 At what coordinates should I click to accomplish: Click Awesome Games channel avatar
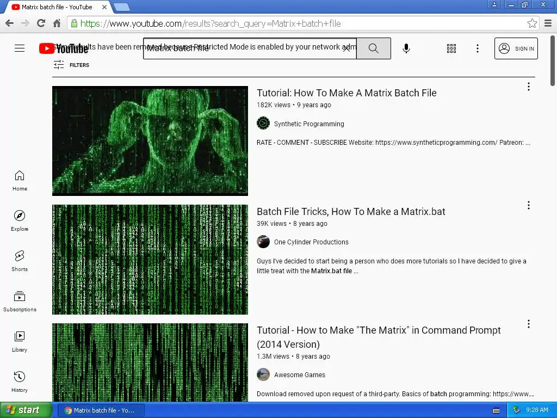tap(263, 374)
